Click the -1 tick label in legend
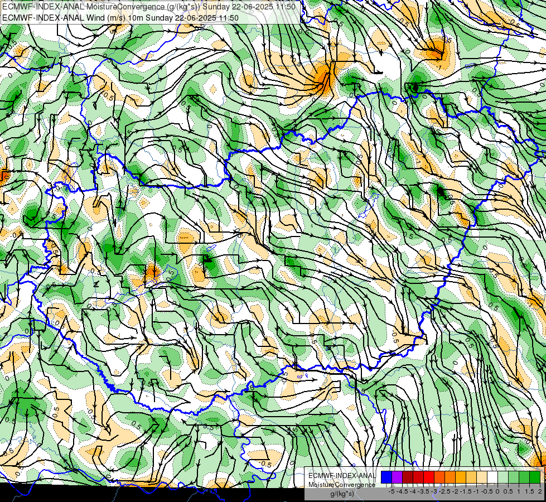The image size is (546, 502). point(476,491)
